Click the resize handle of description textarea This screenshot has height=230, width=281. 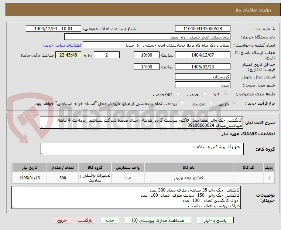click(x=42, y=127)
